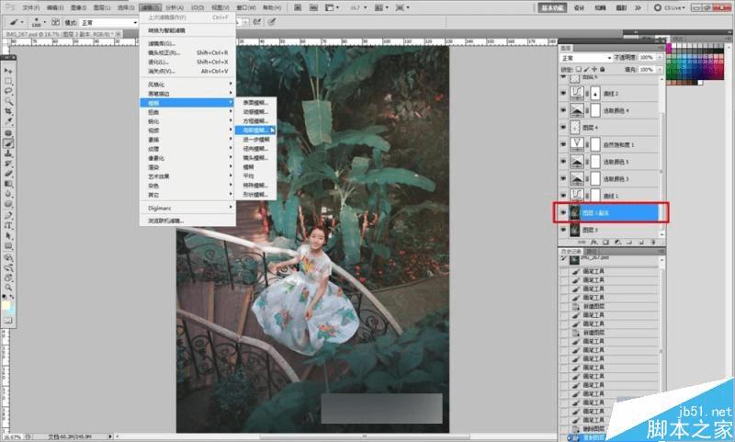Select the Crop tool

click(9, 111)
